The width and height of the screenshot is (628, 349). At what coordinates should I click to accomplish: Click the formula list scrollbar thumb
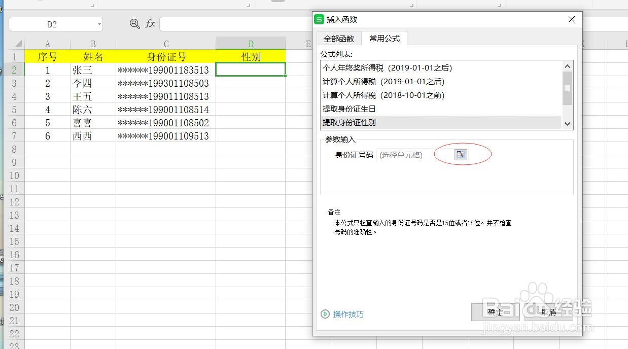[567, 88]
